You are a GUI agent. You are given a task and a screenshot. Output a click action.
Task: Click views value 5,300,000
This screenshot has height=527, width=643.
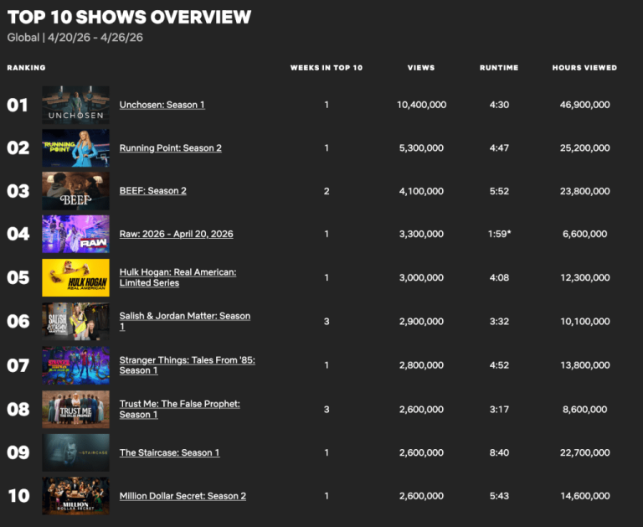[x=422, y=147]
